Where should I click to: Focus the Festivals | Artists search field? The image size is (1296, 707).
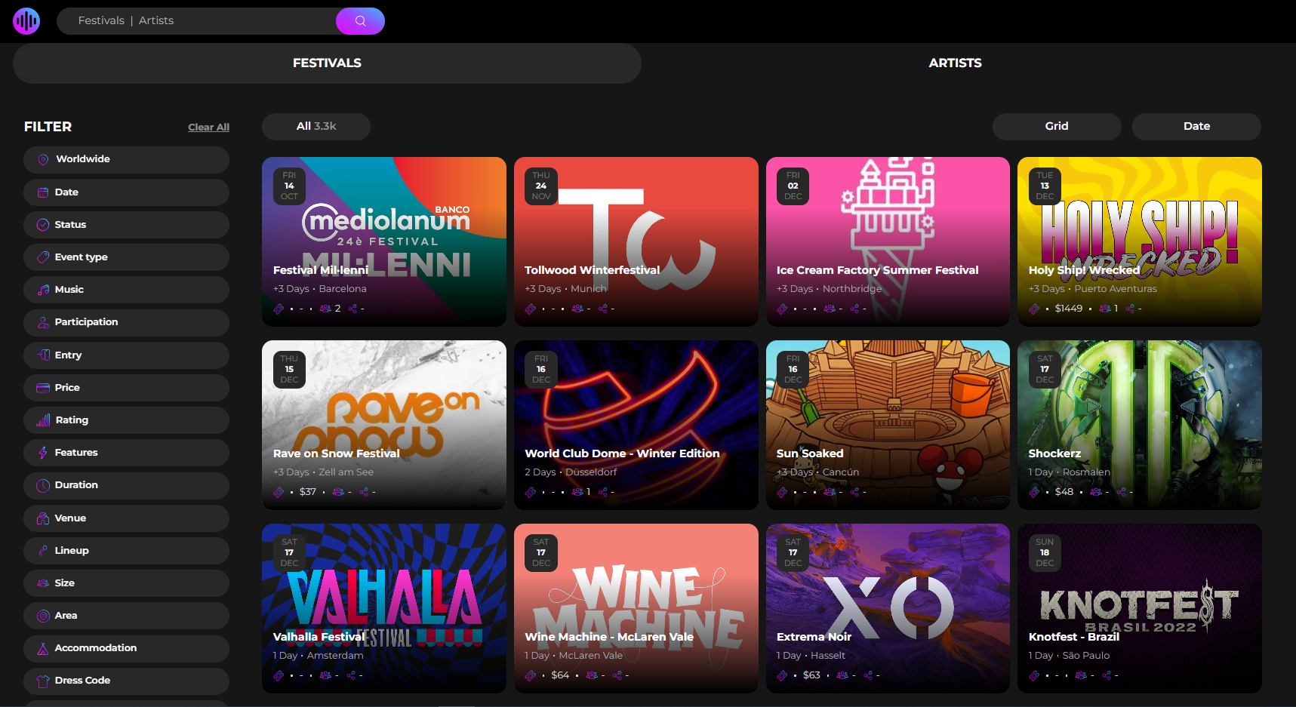pyautogui.click(x=196, y=21)
